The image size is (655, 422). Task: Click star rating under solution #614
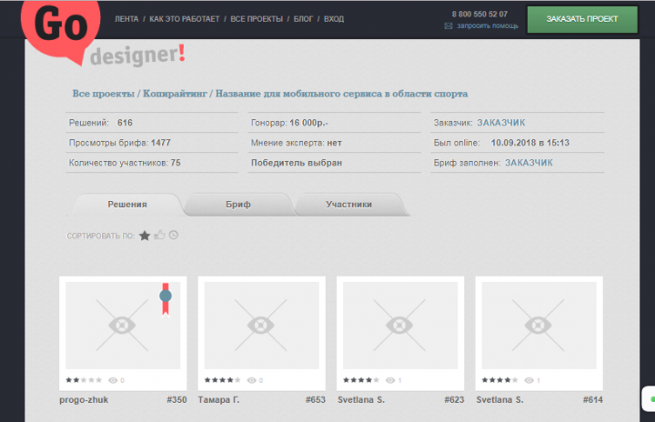point(499,380)
